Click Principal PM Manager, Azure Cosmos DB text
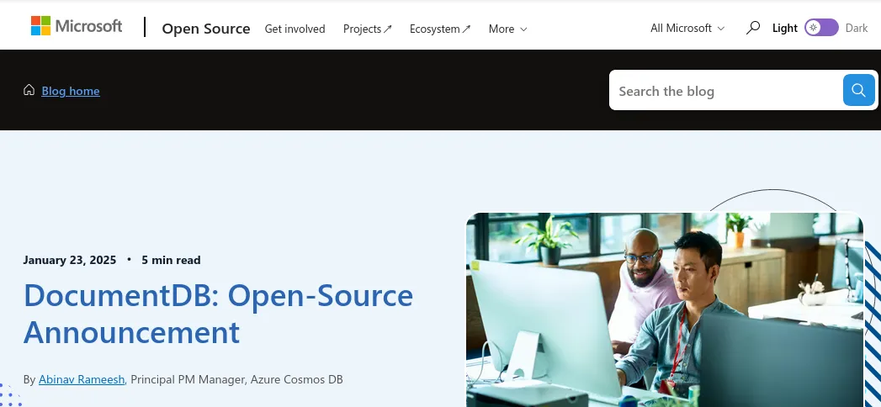The height and width of the screenshot is (407, 881). (x=236, y=379)
